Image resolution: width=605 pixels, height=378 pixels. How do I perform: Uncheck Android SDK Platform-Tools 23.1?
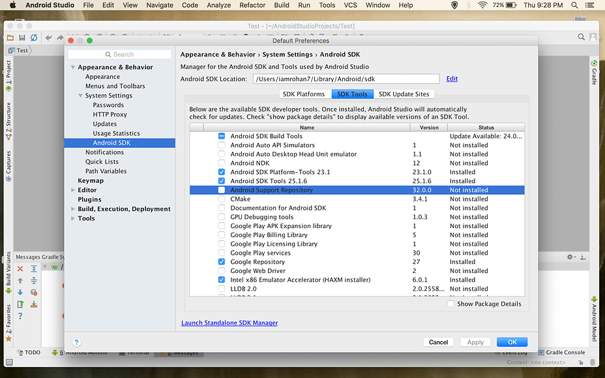pyautogui.click(x=222, y=172)
